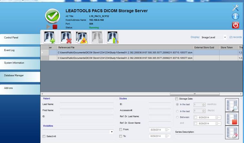Screen dimensions: 244x143
Task: Click the Patient First Name field
Action: pyautogui.click(x=86, y=110)
